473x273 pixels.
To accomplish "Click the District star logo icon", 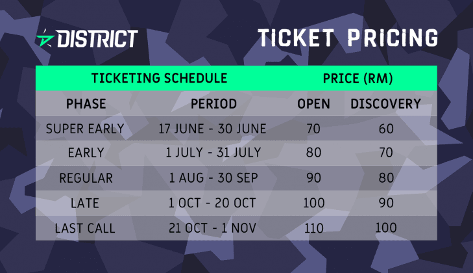I will [45, 38].
